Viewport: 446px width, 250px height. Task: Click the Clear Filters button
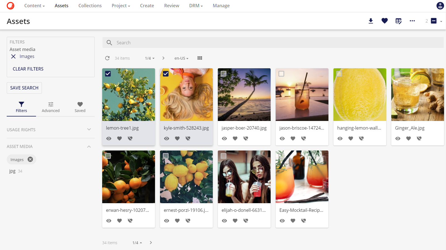tap(28, 69)
